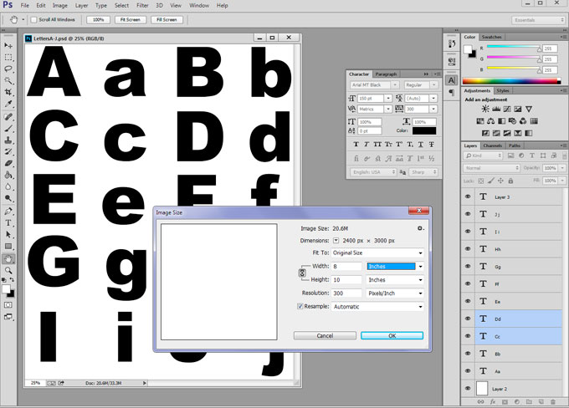Screen dimensions: 569x408
Task: Select the Blur tool
Action: 8,186
